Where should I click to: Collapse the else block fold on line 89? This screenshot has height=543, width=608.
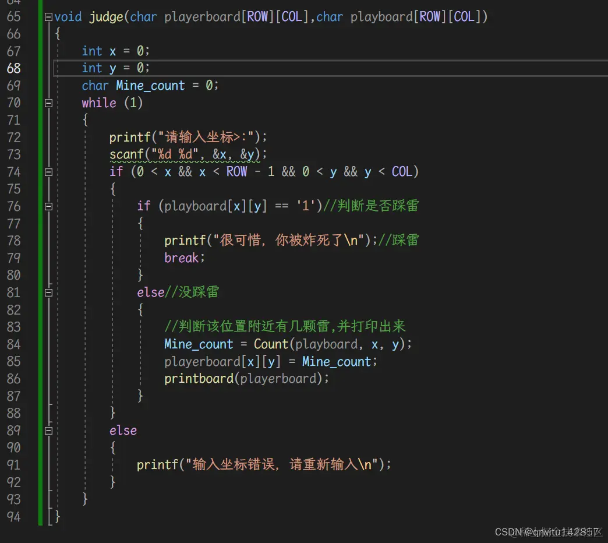click(49, 430)
